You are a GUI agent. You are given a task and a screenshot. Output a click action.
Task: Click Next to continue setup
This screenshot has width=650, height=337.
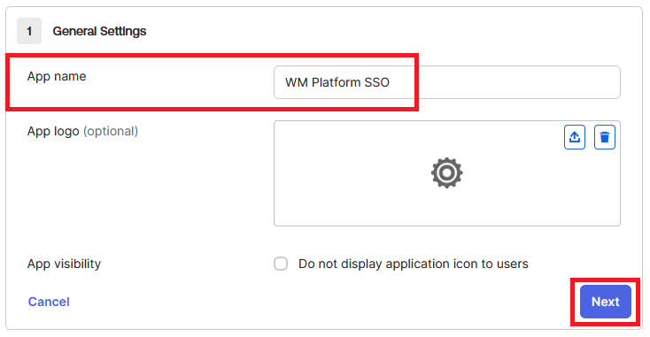tap(606, 302)
